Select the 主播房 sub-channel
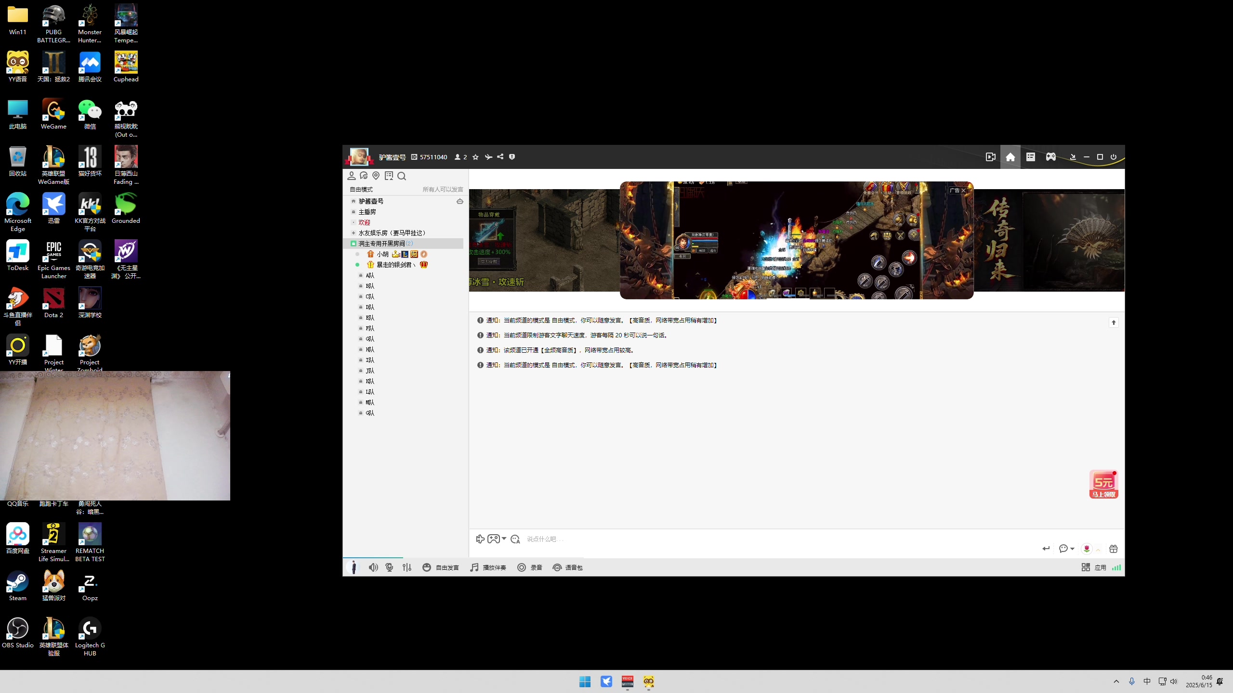Screen dimensions: 1233x693 (x=367, y=212)
